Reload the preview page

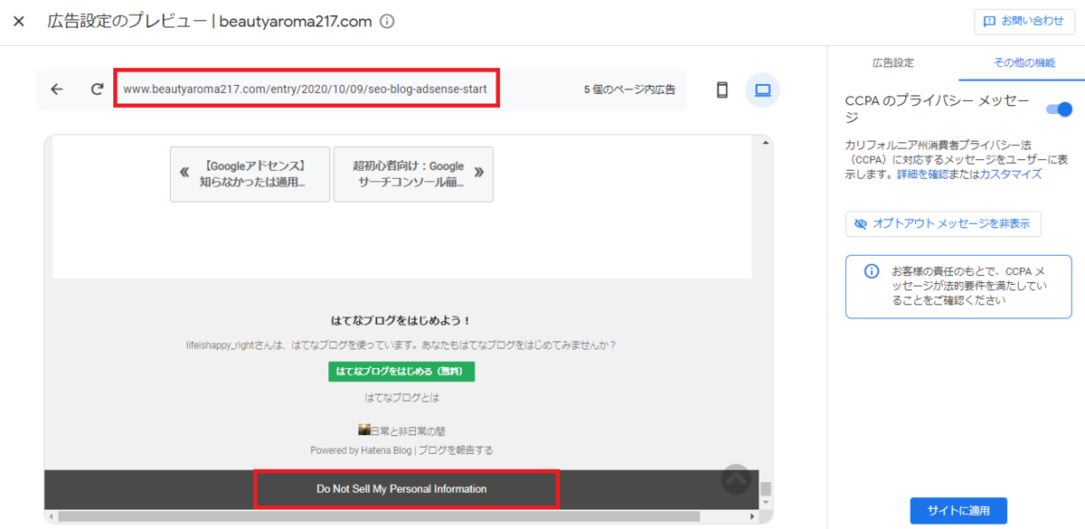tap(97, 90)
